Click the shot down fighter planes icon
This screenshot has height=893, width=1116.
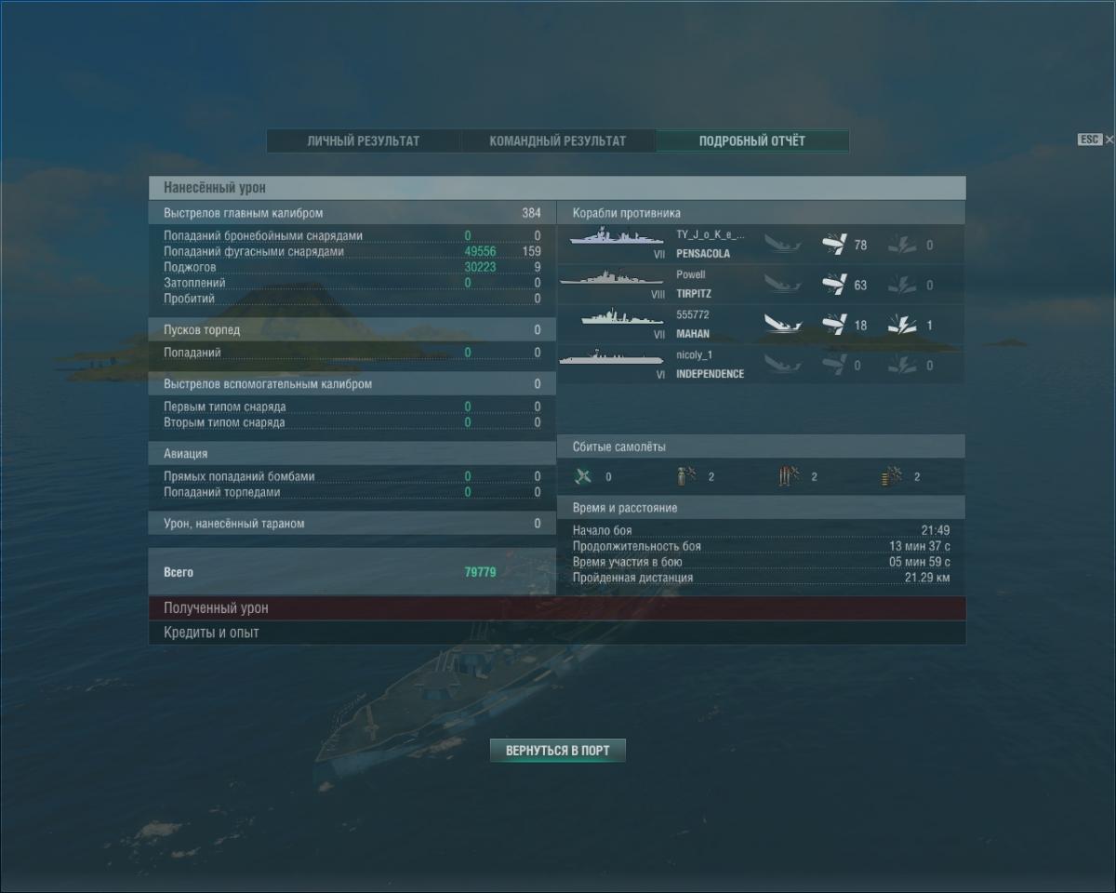point(583,476)
